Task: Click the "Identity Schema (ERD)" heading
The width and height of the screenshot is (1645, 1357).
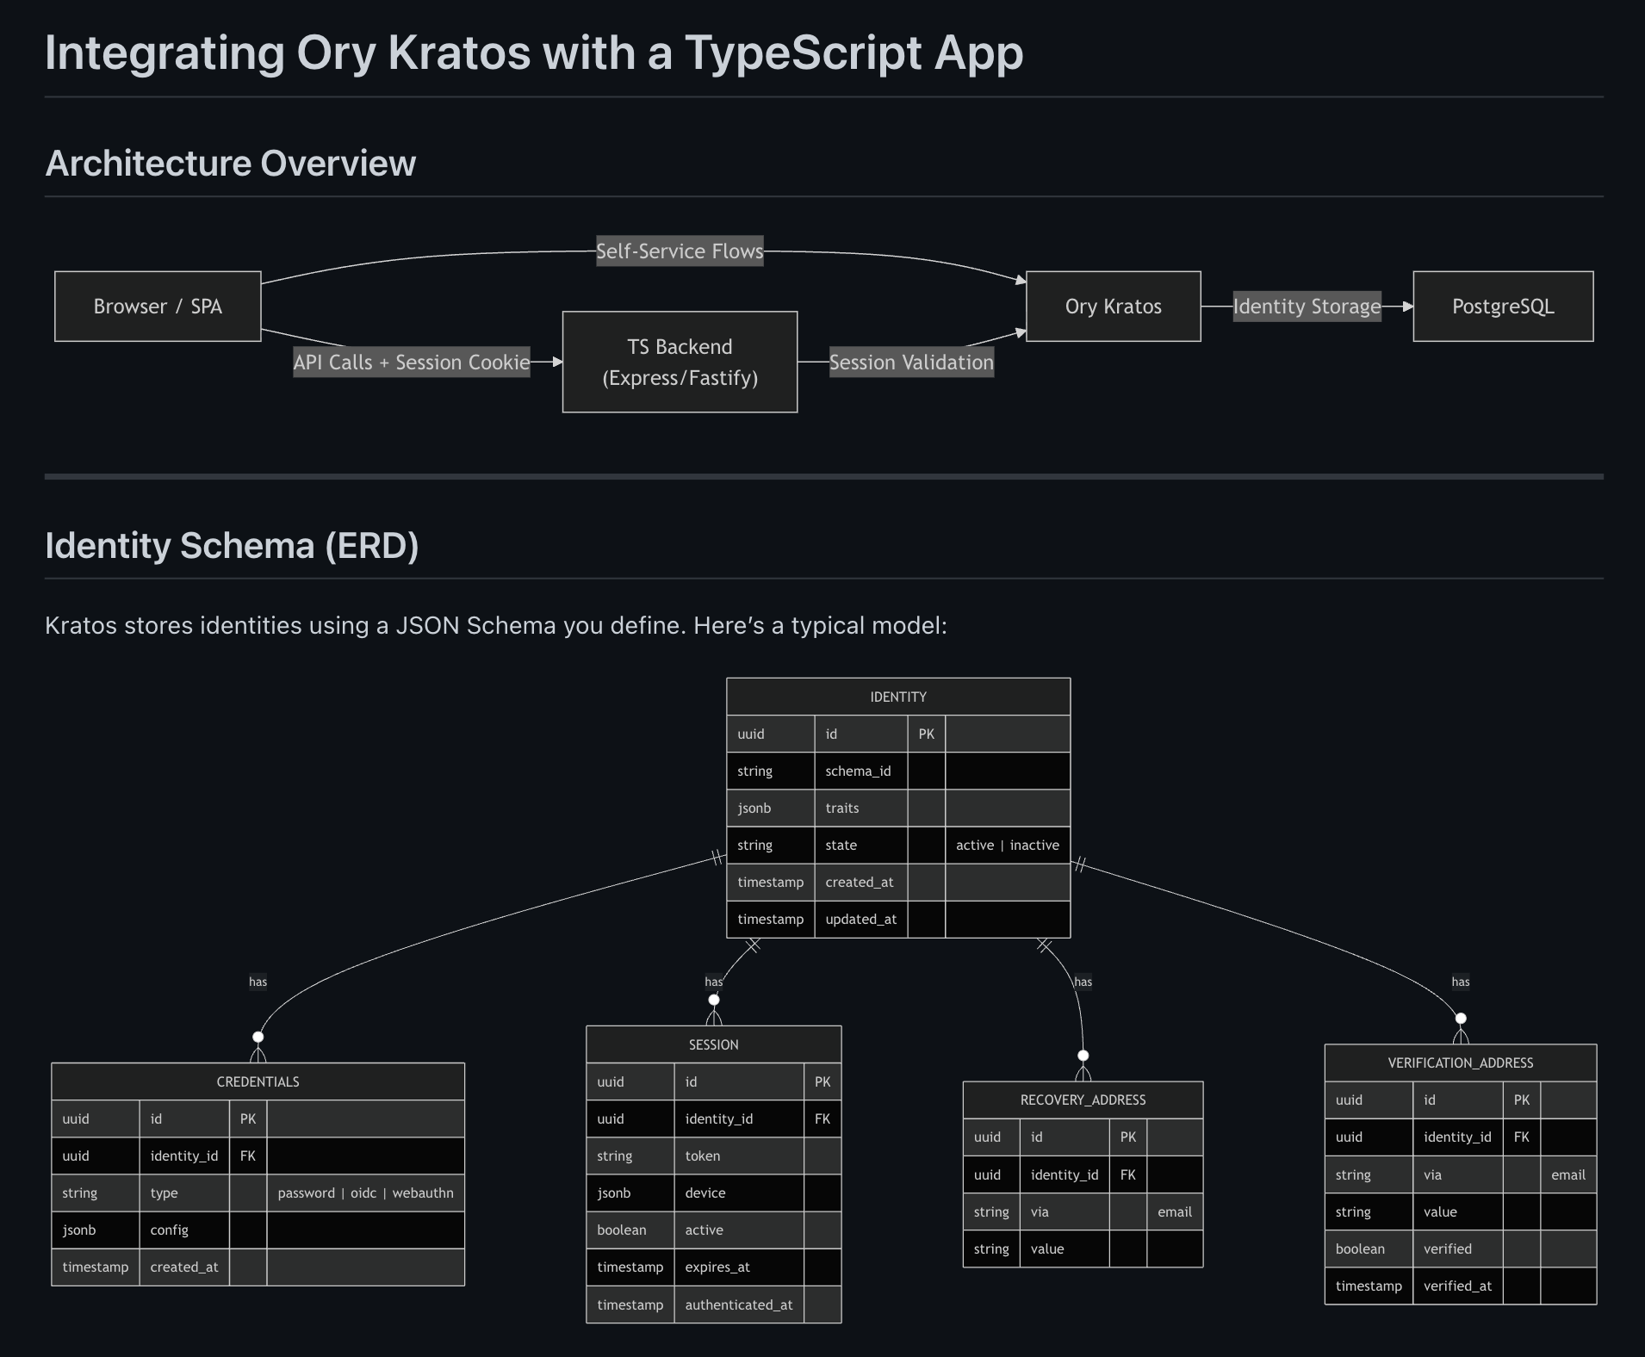Action: (x=233, y=545)
